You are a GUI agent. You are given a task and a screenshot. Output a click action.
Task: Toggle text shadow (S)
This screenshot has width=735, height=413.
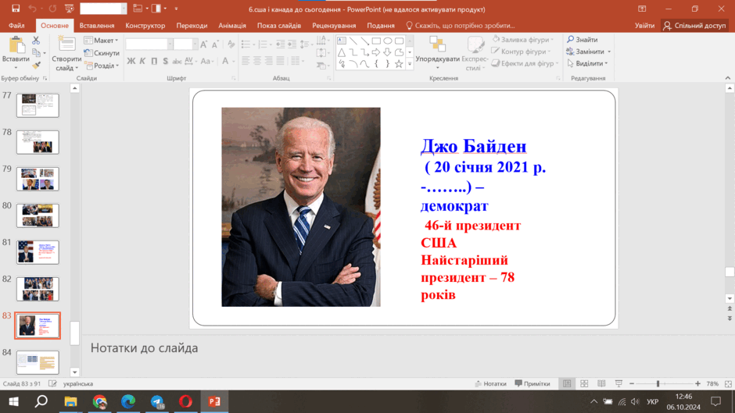(166, 61)
